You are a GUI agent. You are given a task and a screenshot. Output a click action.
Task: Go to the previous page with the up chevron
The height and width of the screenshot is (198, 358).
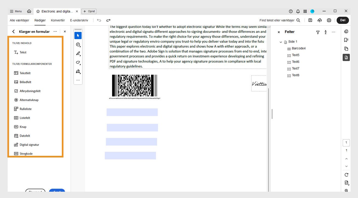tap(346, 159)
